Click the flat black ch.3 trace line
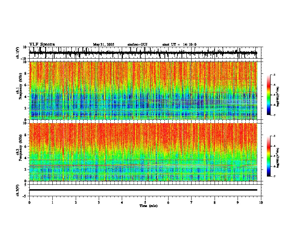Viewport: 294px width, 227px height. 143,190
